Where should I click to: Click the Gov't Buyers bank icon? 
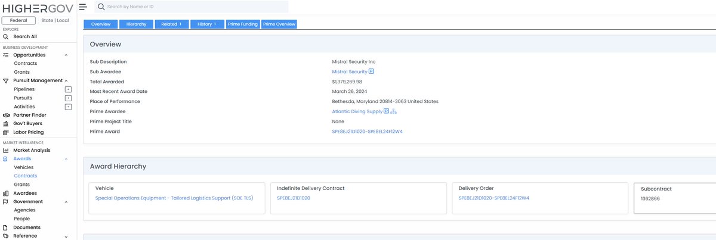click(6, 123)
